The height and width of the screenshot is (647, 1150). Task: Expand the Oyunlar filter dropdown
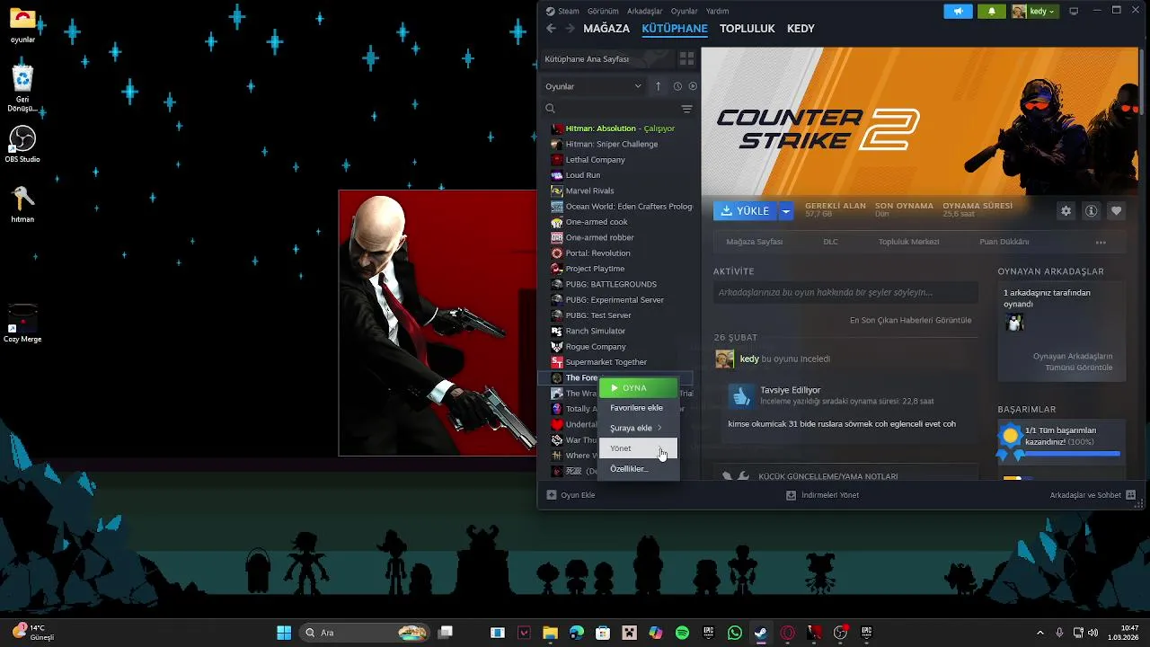[594, 86]
